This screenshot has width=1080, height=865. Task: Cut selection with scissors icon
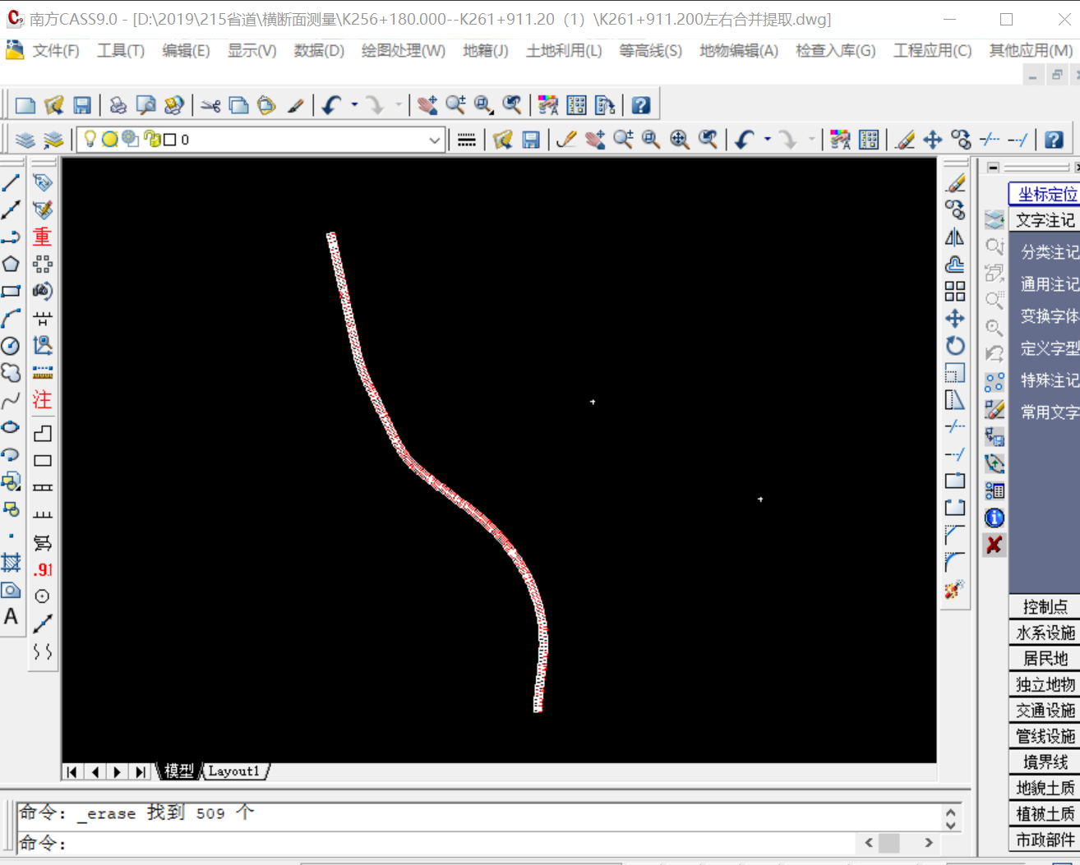[x=210, y=105]
